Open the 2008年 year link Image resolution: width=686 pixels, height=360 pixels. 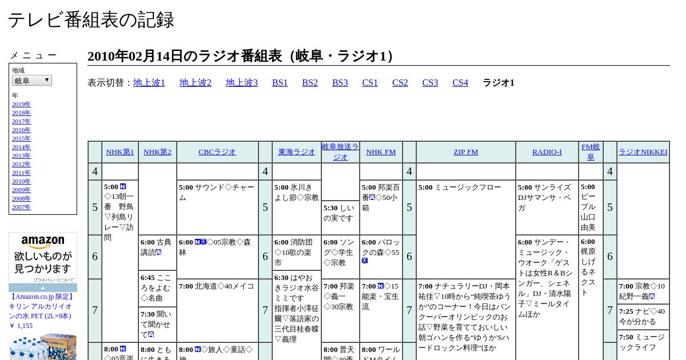coord(21,199)
